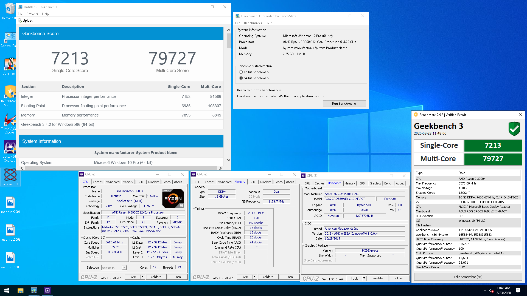Open the notification center icon
527x296 pixels.
click(518, 291)
